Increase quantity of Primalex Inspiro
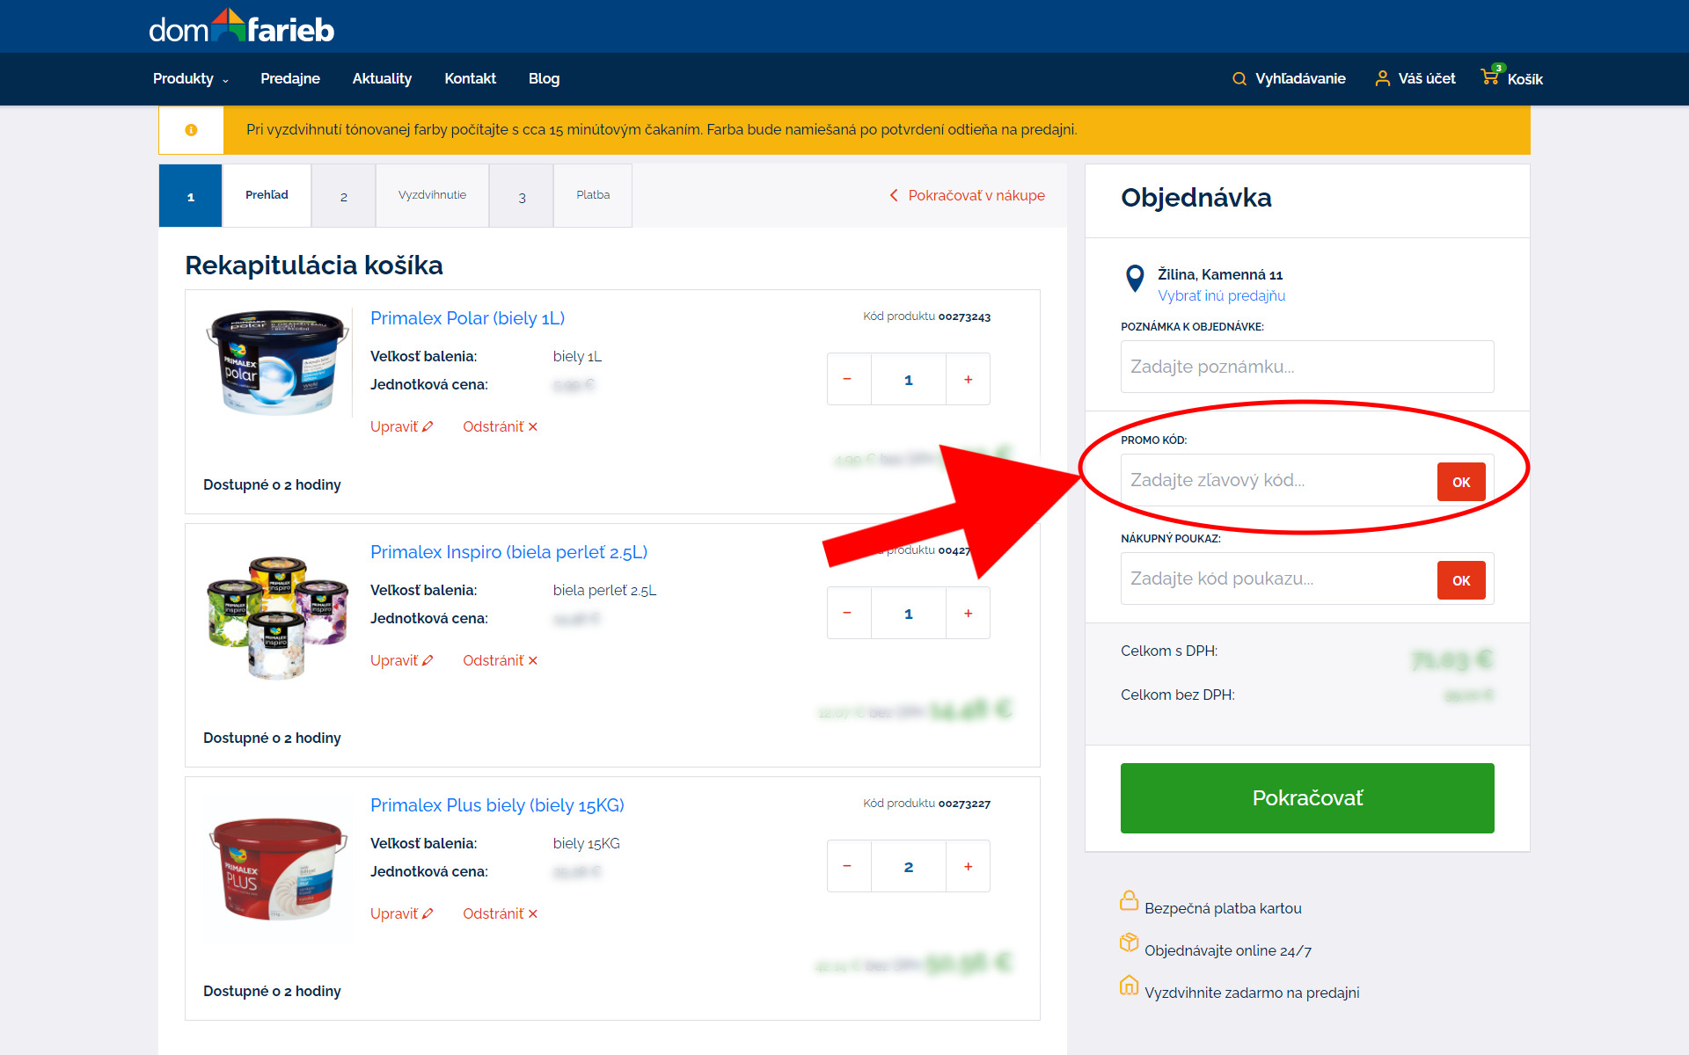The width and height of the screenshot is (1689, 1055). (968, 613)
